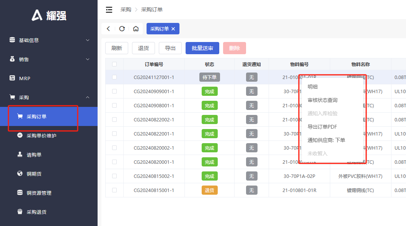Open 采购订单 in the sidebar

click(x=49, y=116)
